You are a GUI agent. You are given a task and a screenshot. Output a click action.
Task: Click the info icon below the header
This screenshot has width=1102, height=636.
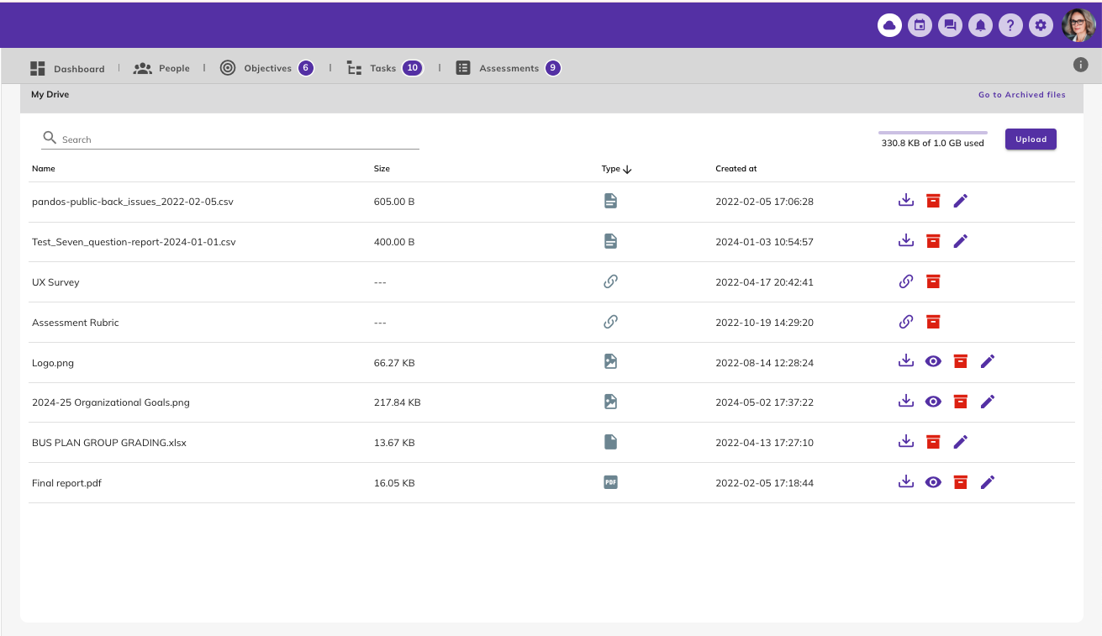point(1081,65)
